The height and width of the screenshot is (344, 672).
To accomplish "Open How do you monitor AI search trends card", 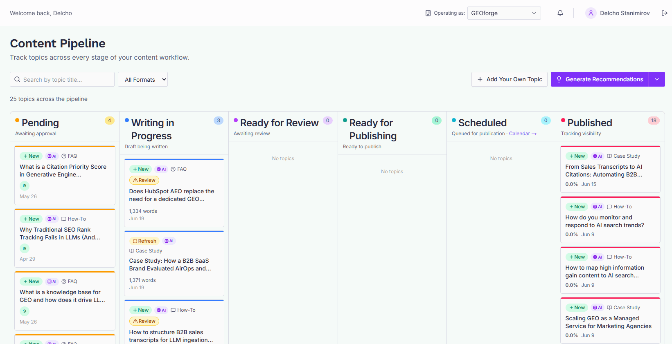I will coord(610,220).
